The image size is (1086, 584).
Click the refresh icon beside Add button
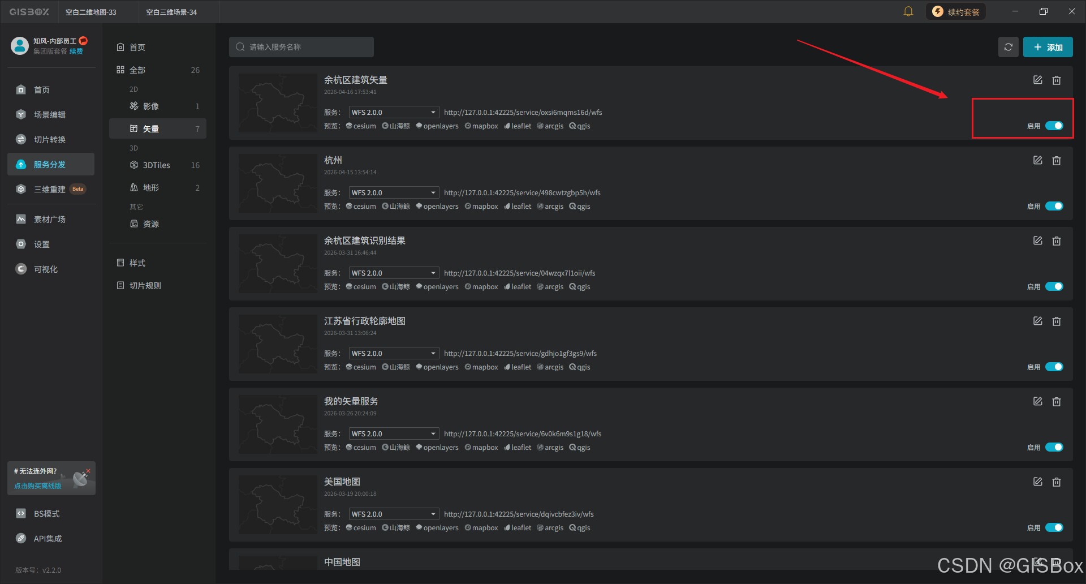1008,47
